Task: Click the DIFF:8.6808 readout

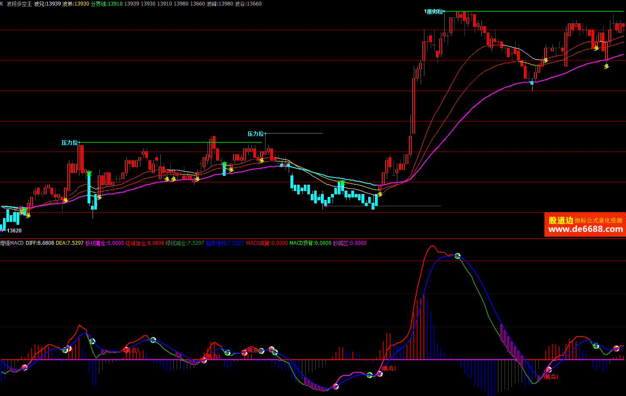Action: pos(40,243)
